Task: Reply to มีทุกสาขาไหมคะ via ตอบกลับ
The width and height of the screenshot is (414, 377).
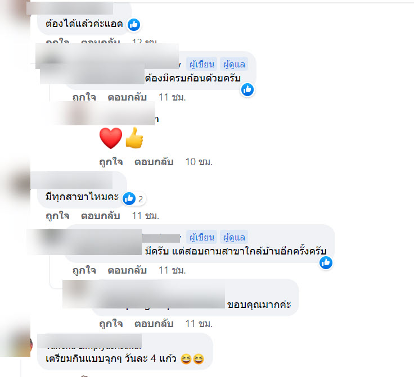Action: pyautogui.click(x=100, y=216)
